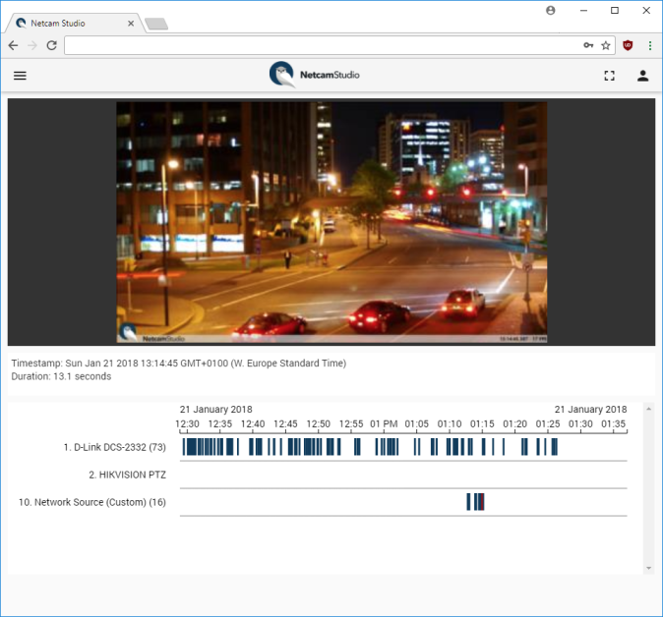Close the Netcam Studio tab
The image size is (663, 617).
(129, 23)
